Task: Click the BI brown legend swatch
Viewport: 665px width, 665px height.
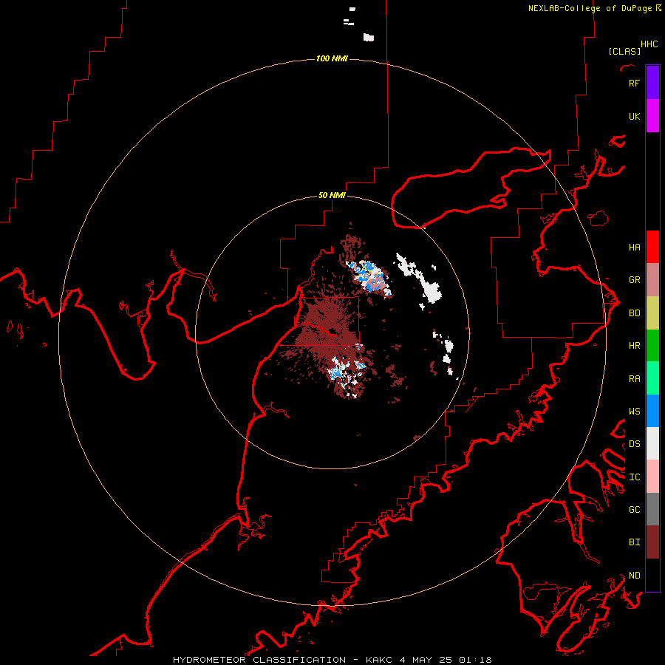Action: [652, 542]
